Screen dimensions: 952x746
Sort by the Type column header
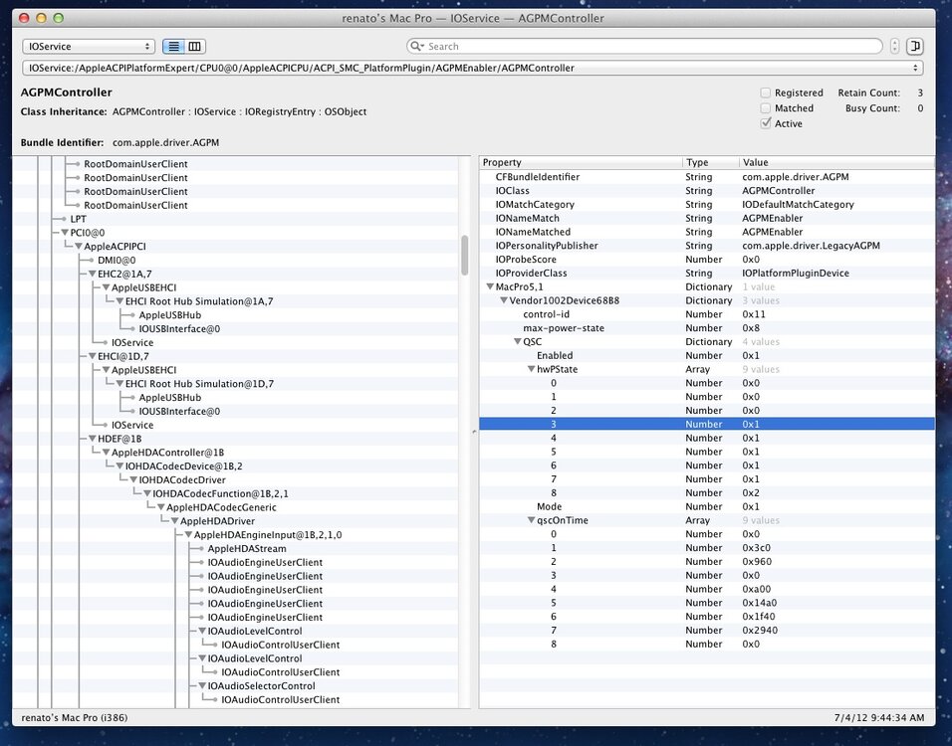tap(710, 162)
